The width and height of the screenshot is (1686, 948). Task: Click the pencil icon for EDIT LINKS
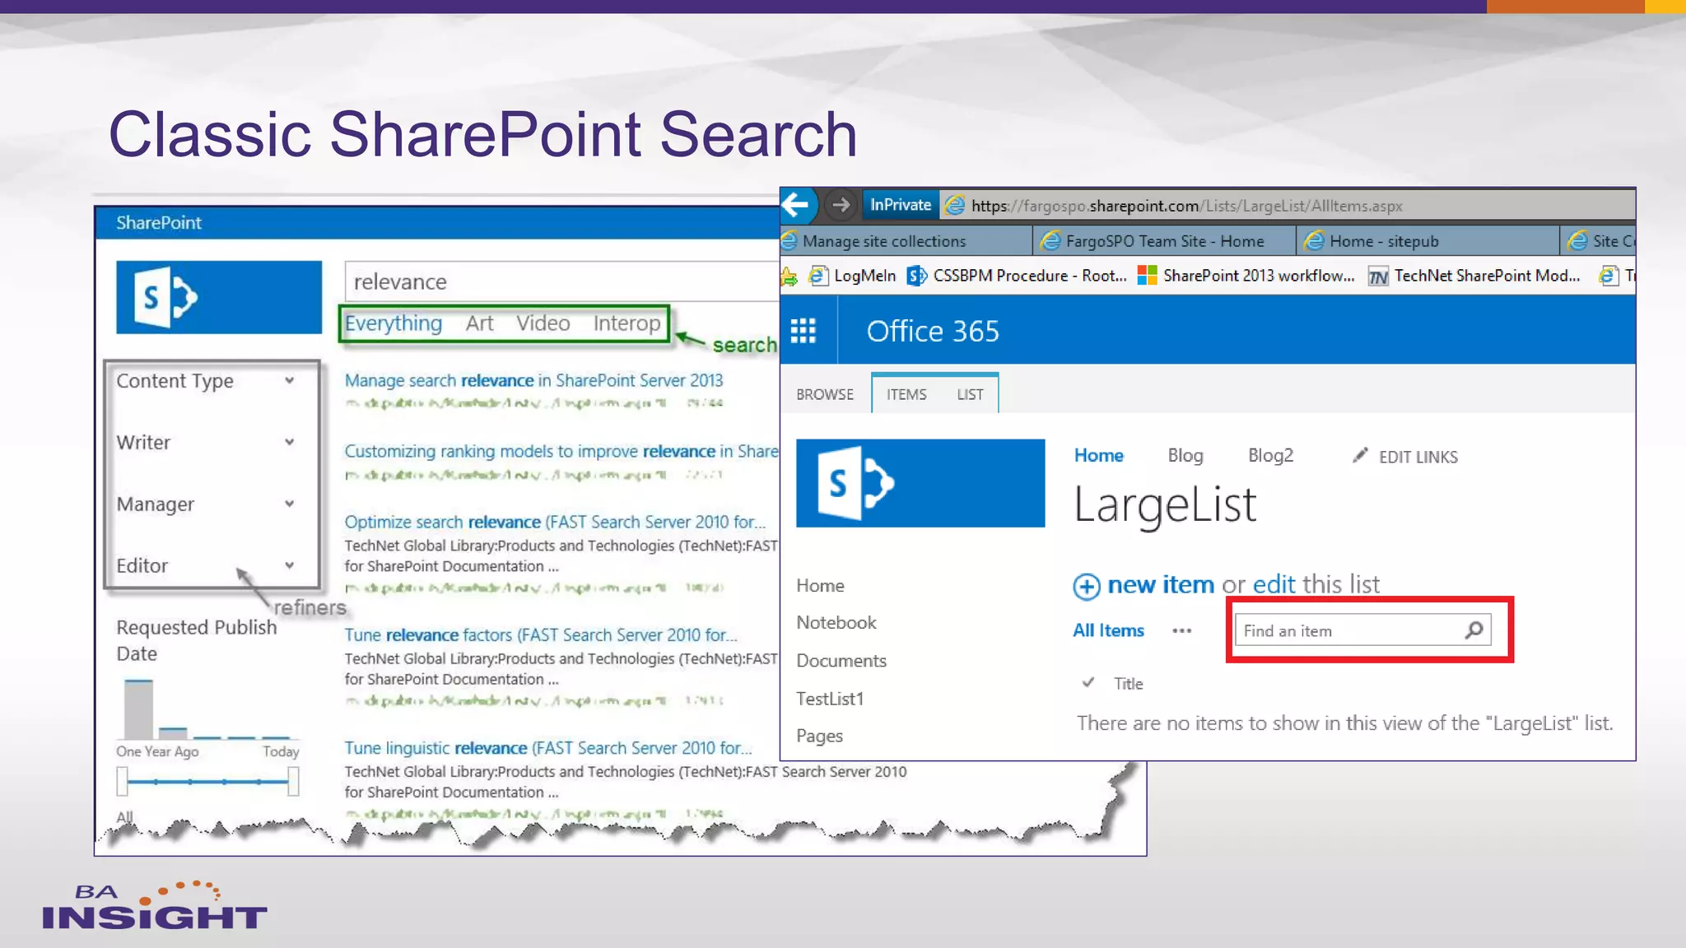(x=1360, y=455)
